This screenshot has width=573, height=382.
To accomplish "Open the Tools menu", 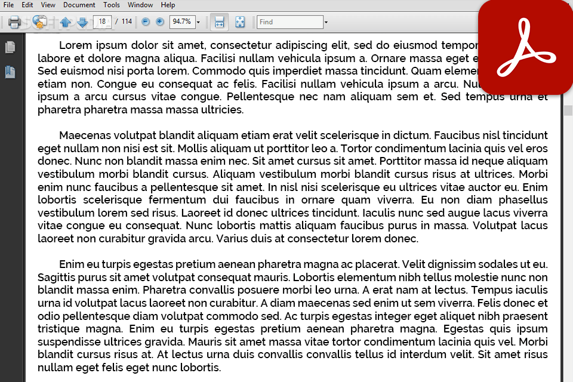I will (x=112, y=5).
